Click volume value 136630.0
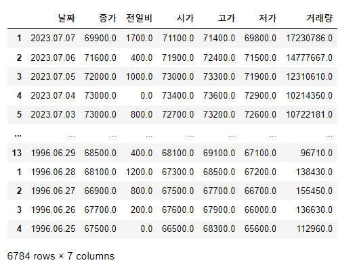Screen dimensions: 357x267 [x=314, y=210]
